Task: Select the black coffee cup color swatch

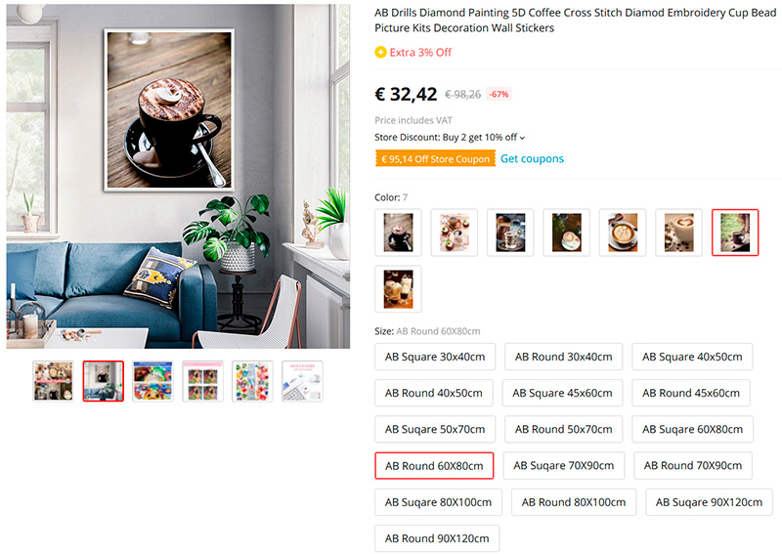Action: click(x=398, y=233)
